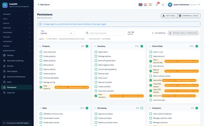Click Compare All Roles button
The height and width of the screenshot is (126, 204).
click(189, 16)
